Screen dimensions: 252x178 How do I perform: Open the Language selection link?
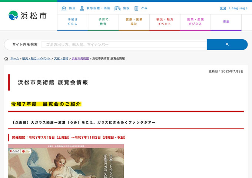coord(238,8)
